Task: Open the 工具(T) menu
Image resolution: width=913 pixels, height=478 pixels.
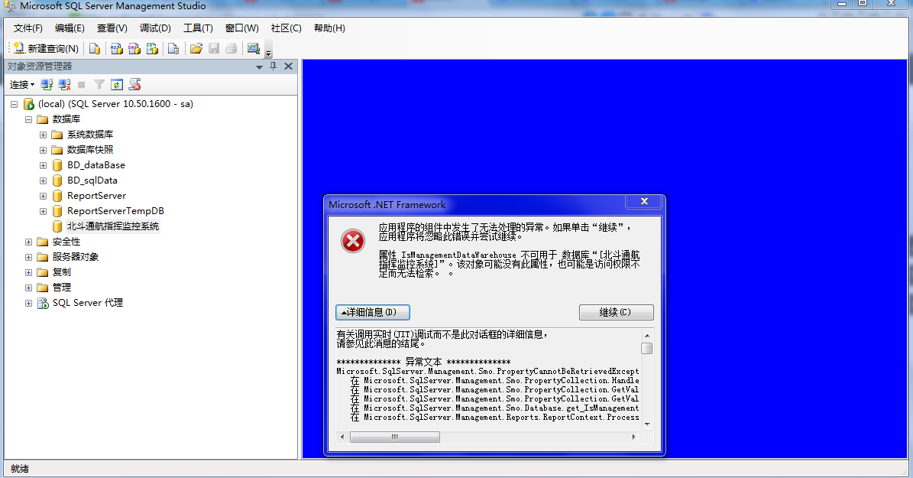Action: 198,28
